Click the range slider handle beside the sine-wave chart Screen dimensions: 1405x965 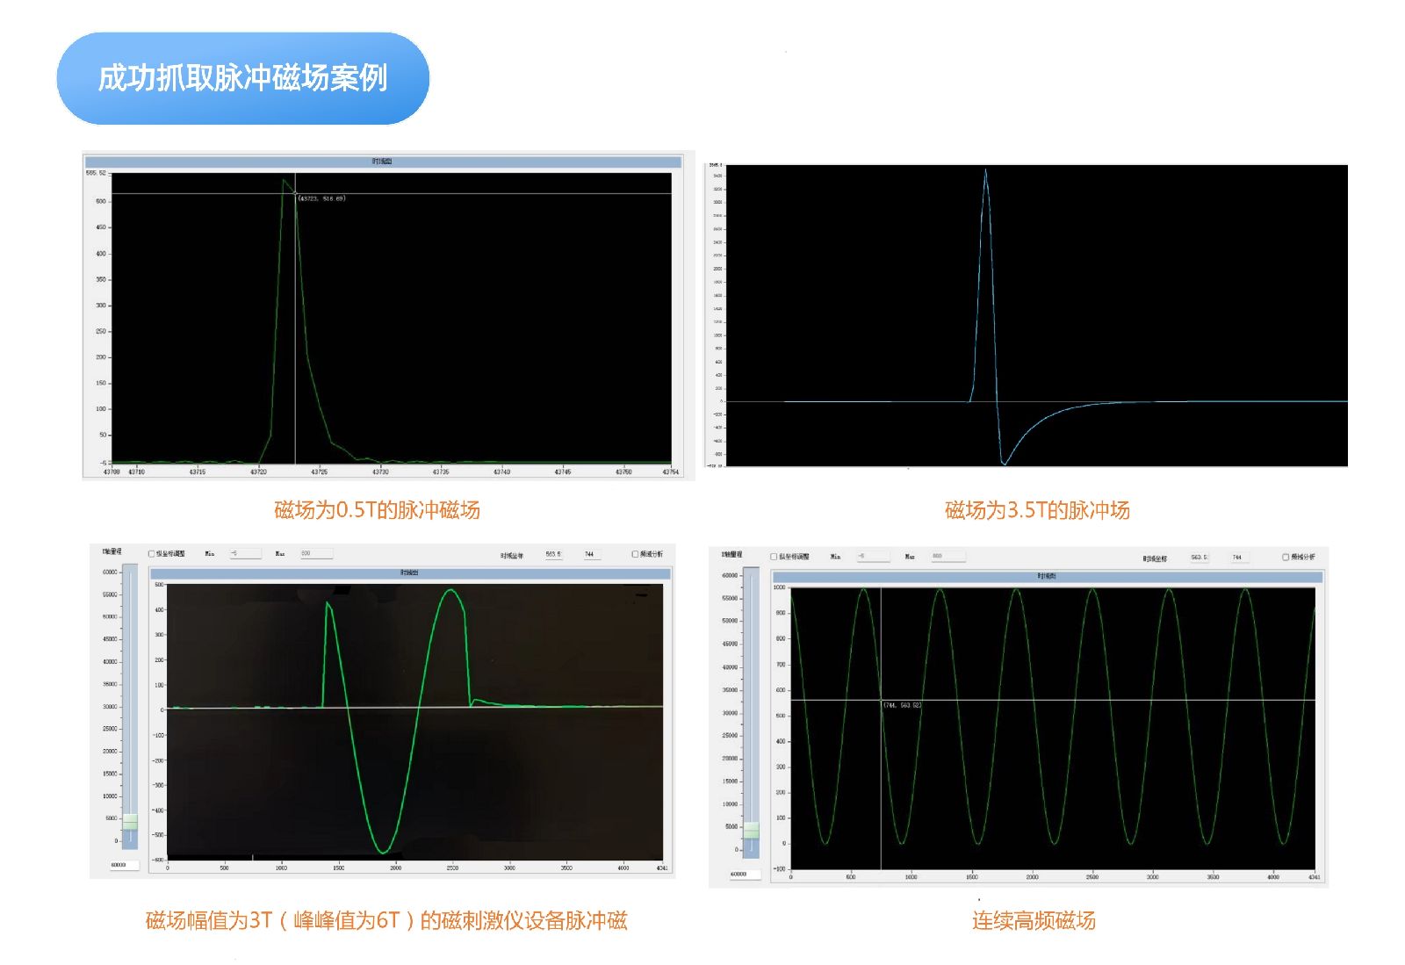752,831
